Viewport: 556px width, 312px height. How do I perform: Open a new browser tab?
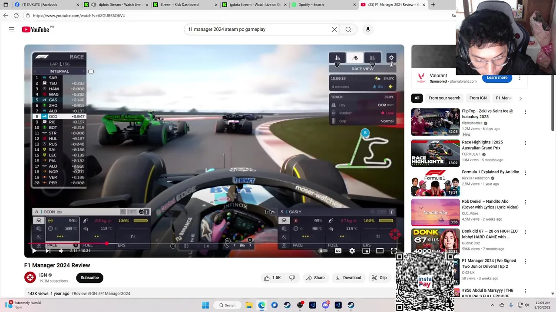click(433, 5)
